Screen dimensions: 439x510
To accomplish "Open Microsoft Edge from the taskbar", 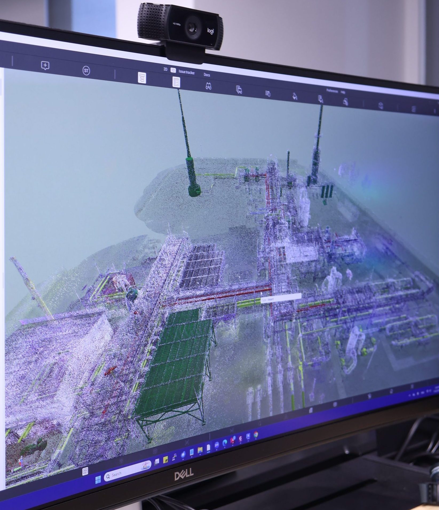I will pyautogui.click(x=225, y=443).
